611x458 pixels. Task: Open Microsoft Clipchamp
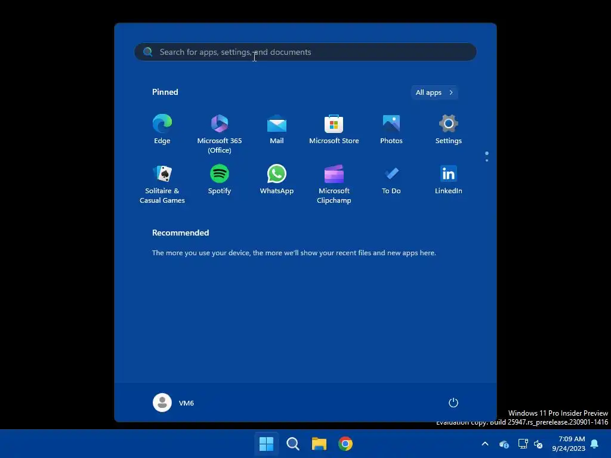[x=334, y=184]
